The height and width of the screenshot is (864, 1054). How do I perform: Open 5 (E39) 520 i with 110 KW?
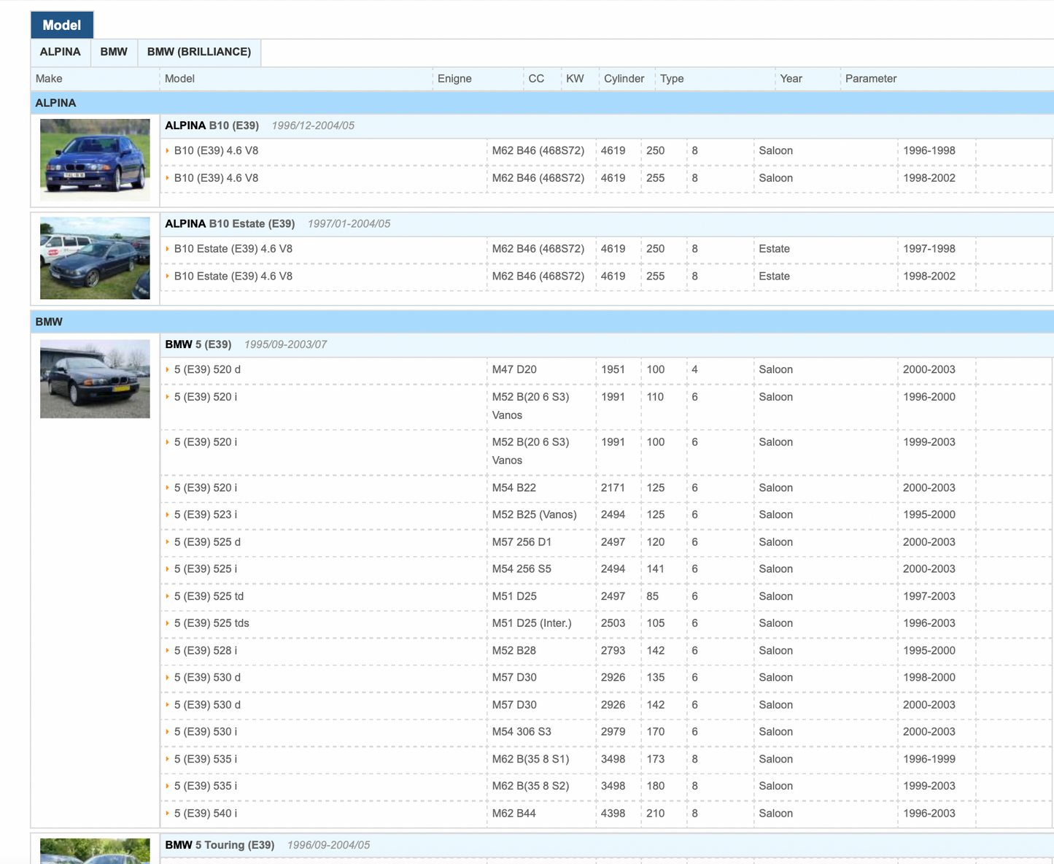click(x=206, y=397)
